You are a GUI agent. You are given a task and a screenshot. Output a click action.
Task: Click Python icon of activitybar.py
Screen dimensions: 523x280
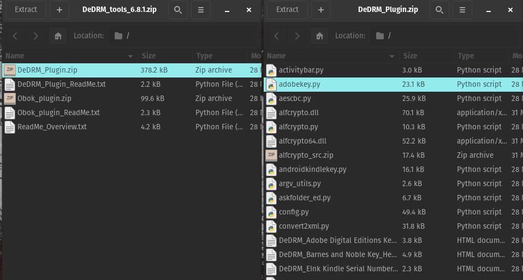coord(271,70)
